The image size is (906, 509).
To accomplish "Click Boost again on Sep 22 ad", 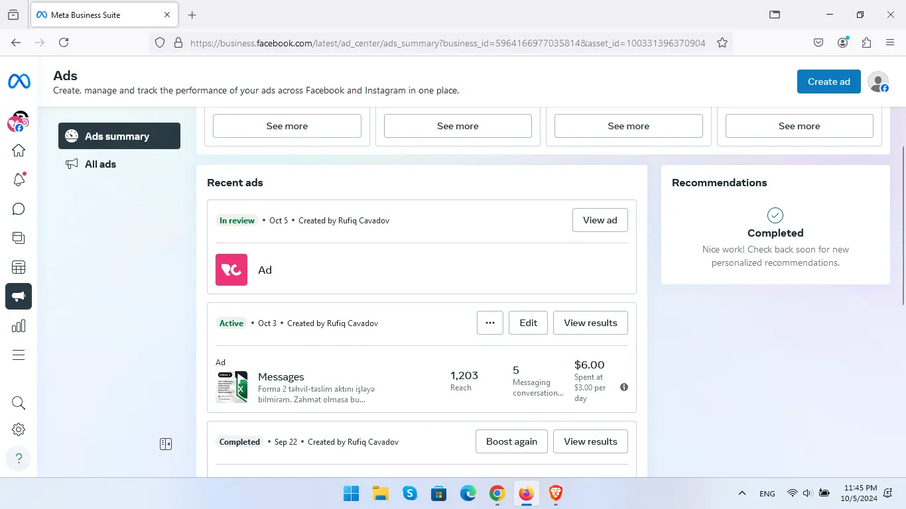I will coord(511,441).
